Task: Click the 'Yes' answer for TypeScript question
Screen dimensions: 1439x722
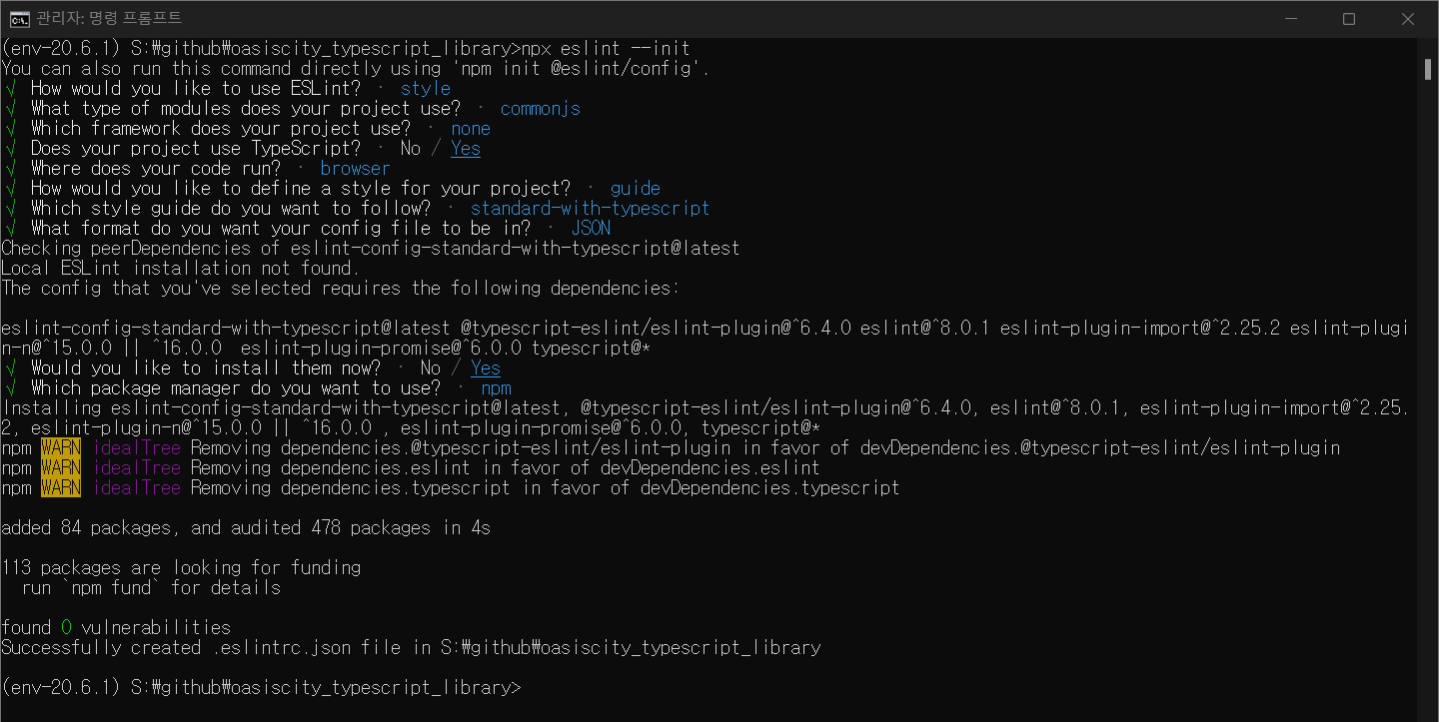Action: (x=466, y=148)
